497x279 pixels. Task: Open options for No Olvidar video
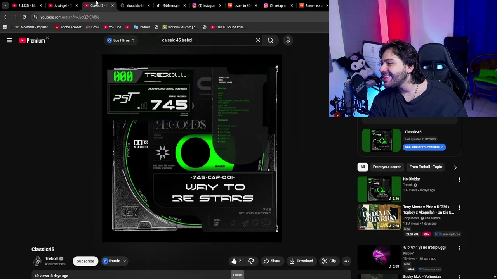[x=459, y=180]
